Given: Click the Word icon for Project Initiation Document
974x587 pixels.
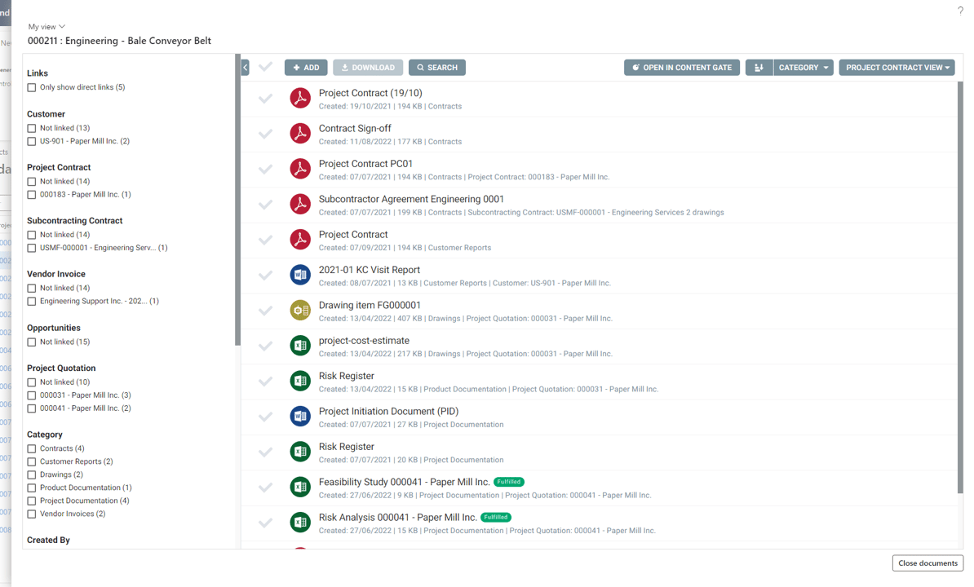Looking at the screenshot, I should (x=300, y=416).
